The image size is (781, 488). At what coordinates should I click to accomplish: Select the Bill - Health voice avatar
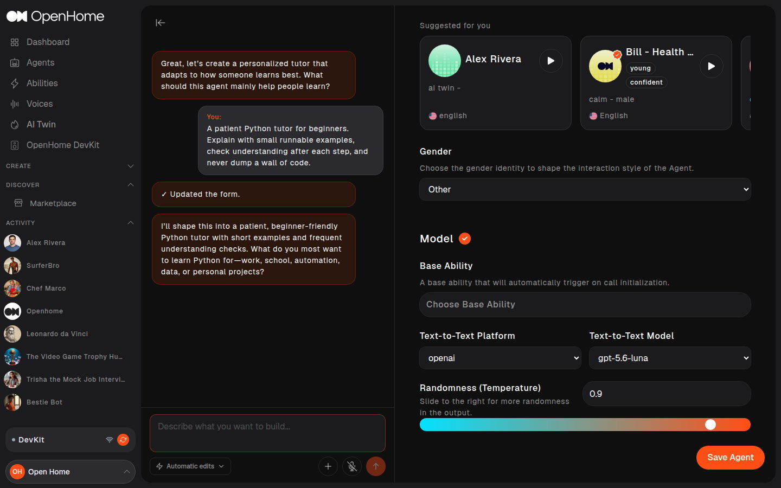click(605, 66)
